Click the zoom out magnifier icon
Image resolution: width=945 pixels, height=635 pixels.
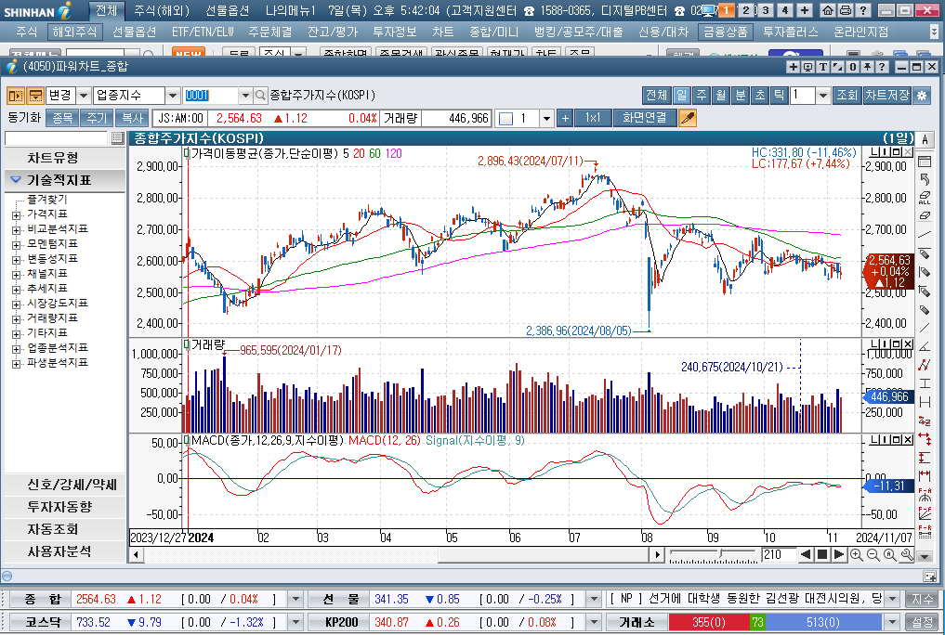873,554
